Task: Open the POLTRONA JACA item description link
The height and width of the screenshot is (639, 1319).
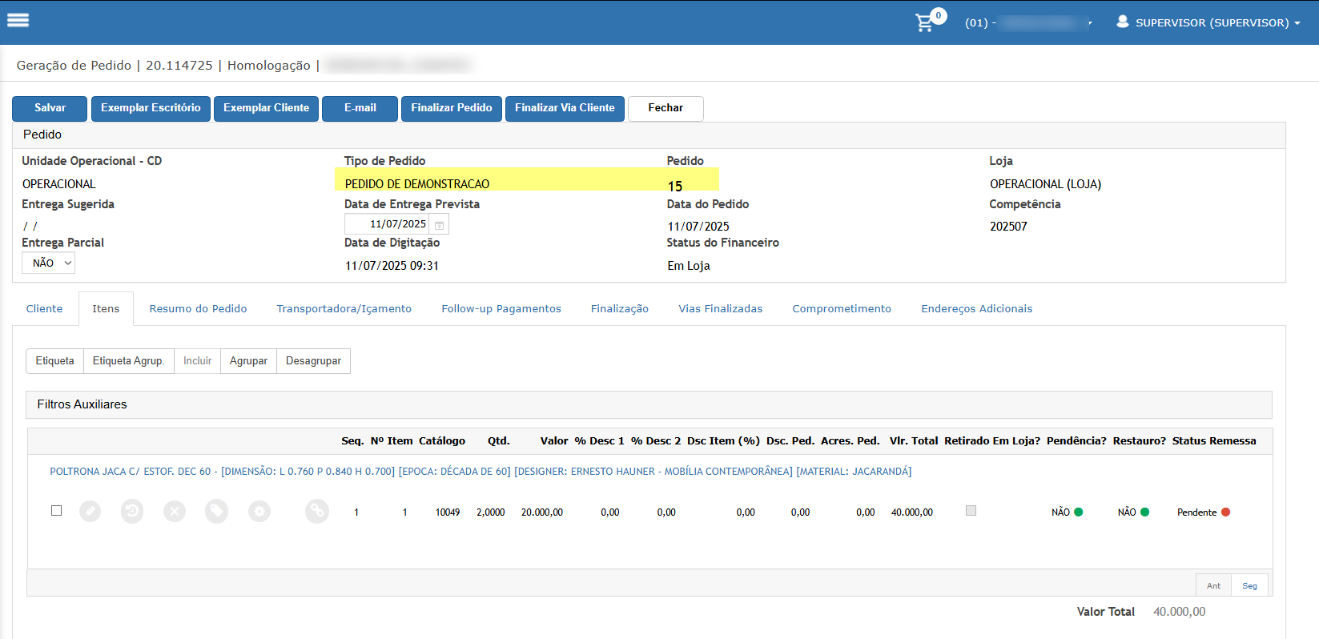Action: pos(481,472)
